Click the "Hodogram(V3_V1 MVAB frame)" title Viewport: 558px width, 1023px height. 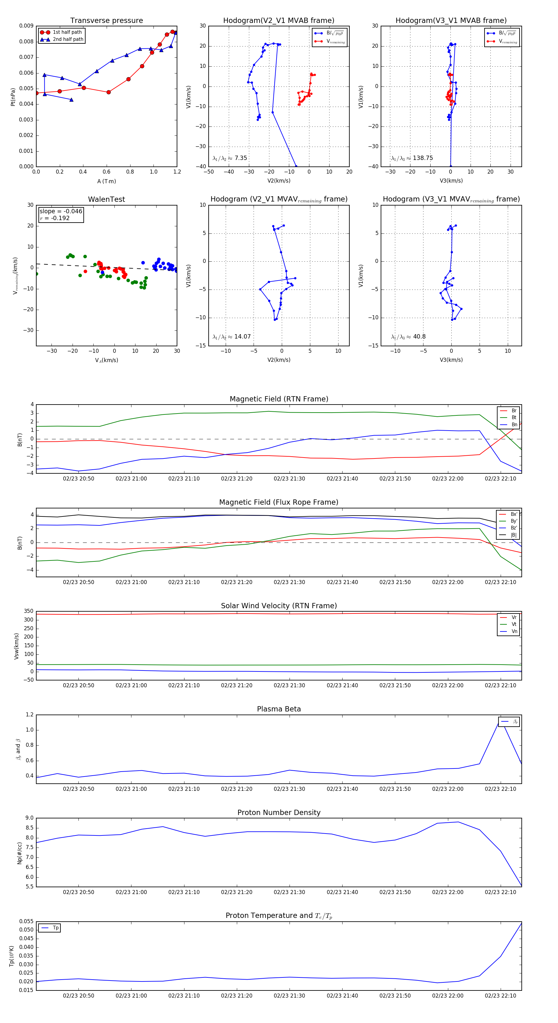point(451,20)
